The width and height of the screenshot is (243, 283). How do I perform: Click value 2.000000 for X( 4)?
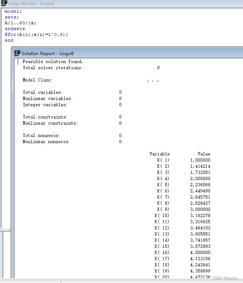pyautogui.click(x=200, y=179)
